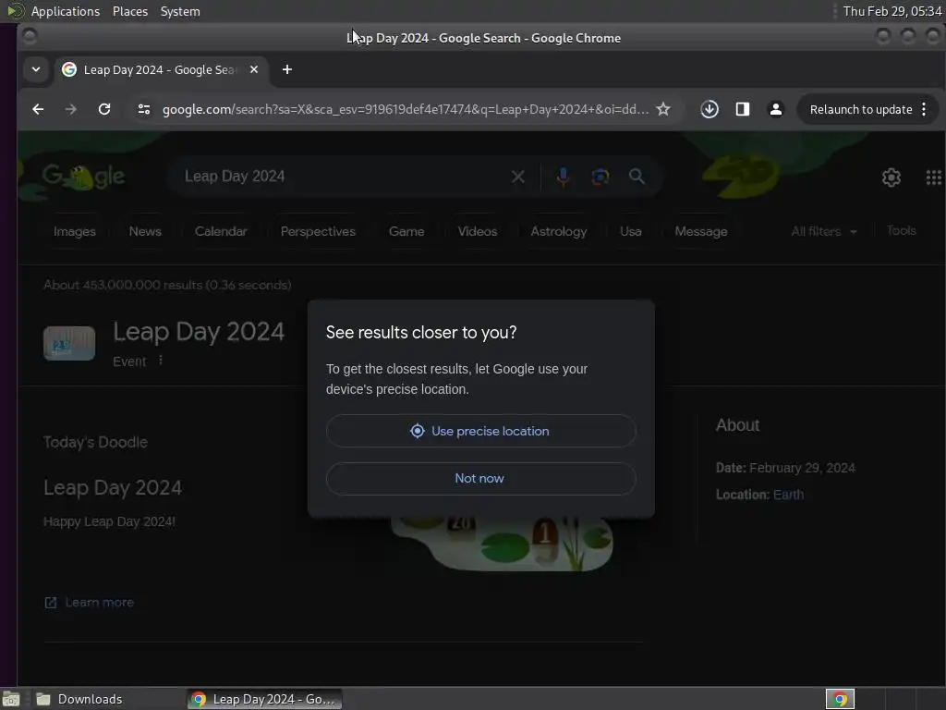This screenshot has width=946, height=710.
Task: Click the show desktop icon in taskbar
Action: tap(11, 699)
